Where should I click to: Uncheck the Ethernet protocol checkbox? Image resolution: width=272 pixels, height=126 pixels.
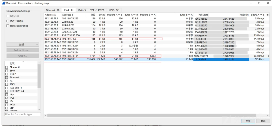(x=7, y=77)
